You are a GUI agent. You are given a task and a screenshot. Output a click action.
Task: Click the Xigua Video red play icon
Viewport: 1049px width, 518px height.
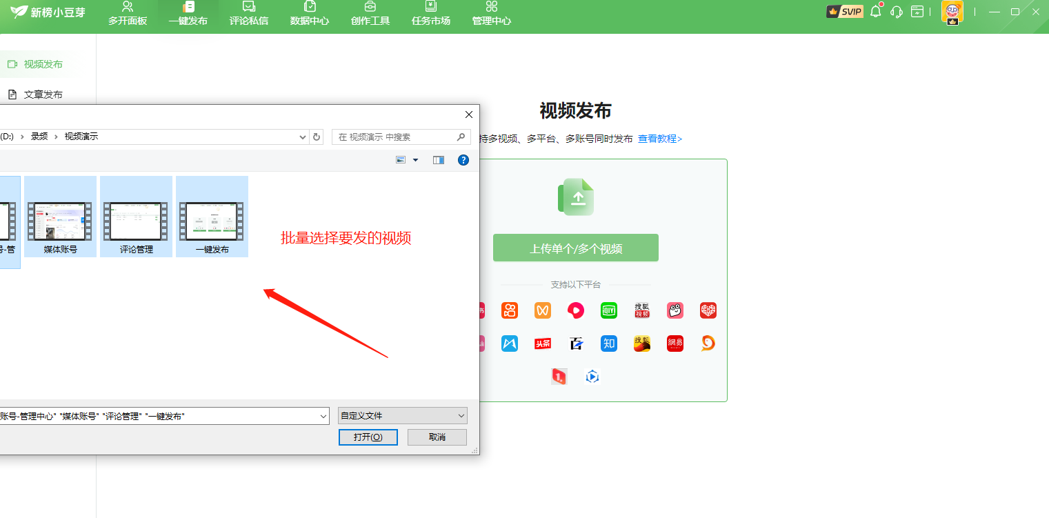click(x=576, y=310)
